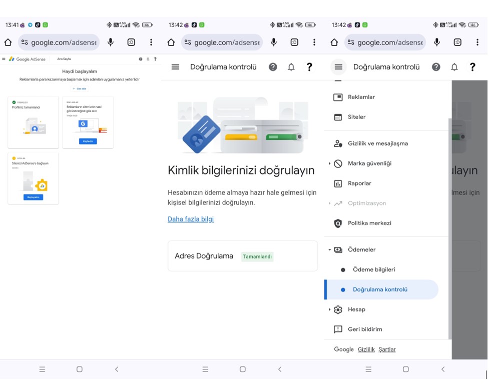The width and height of the screenshot is (495, 386).
Task: Open the Şartlar link in the drawer footer
Action: (x=387, y=349)
